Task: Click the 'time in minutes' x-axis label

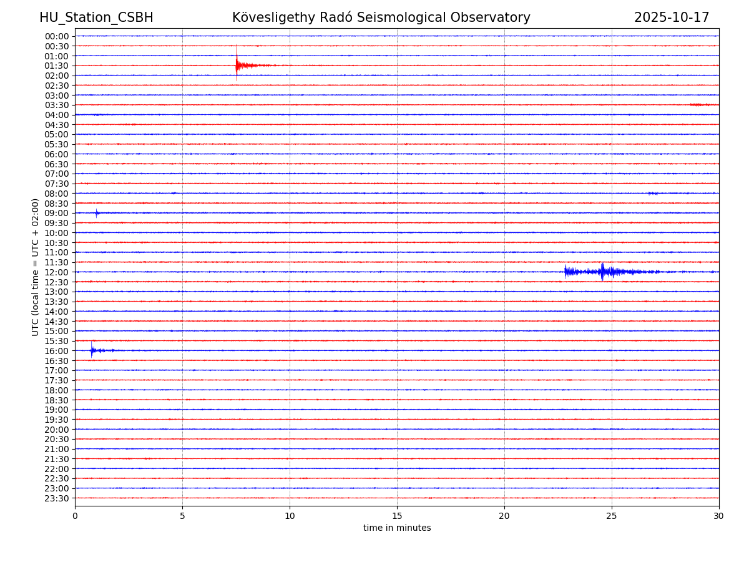Action: pos(397,528)
